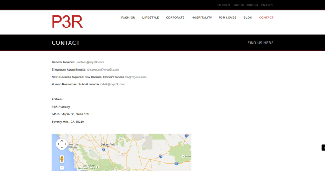
Task: Click the P3R logo
Action: pos(67,22)
